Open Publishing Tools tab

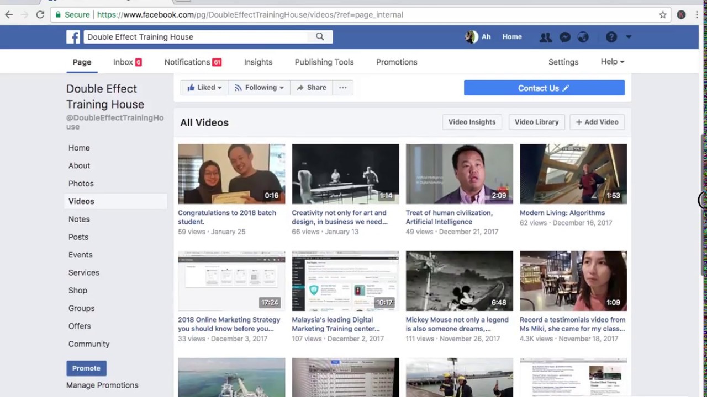click(324, 62)
